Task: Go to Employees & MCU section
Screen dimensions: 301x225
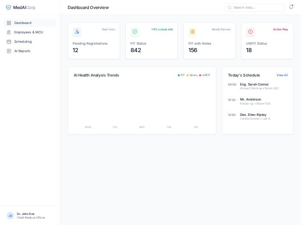Action: 29,32
